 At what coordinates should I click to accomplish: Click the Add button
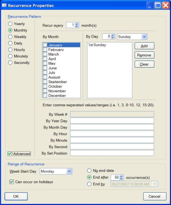144,46
